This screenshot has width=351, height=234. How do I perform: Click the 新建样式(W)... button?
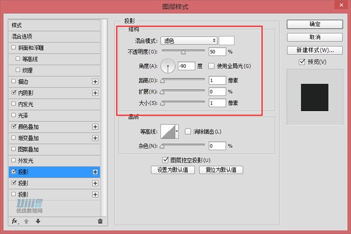click(x=315, y=50)
